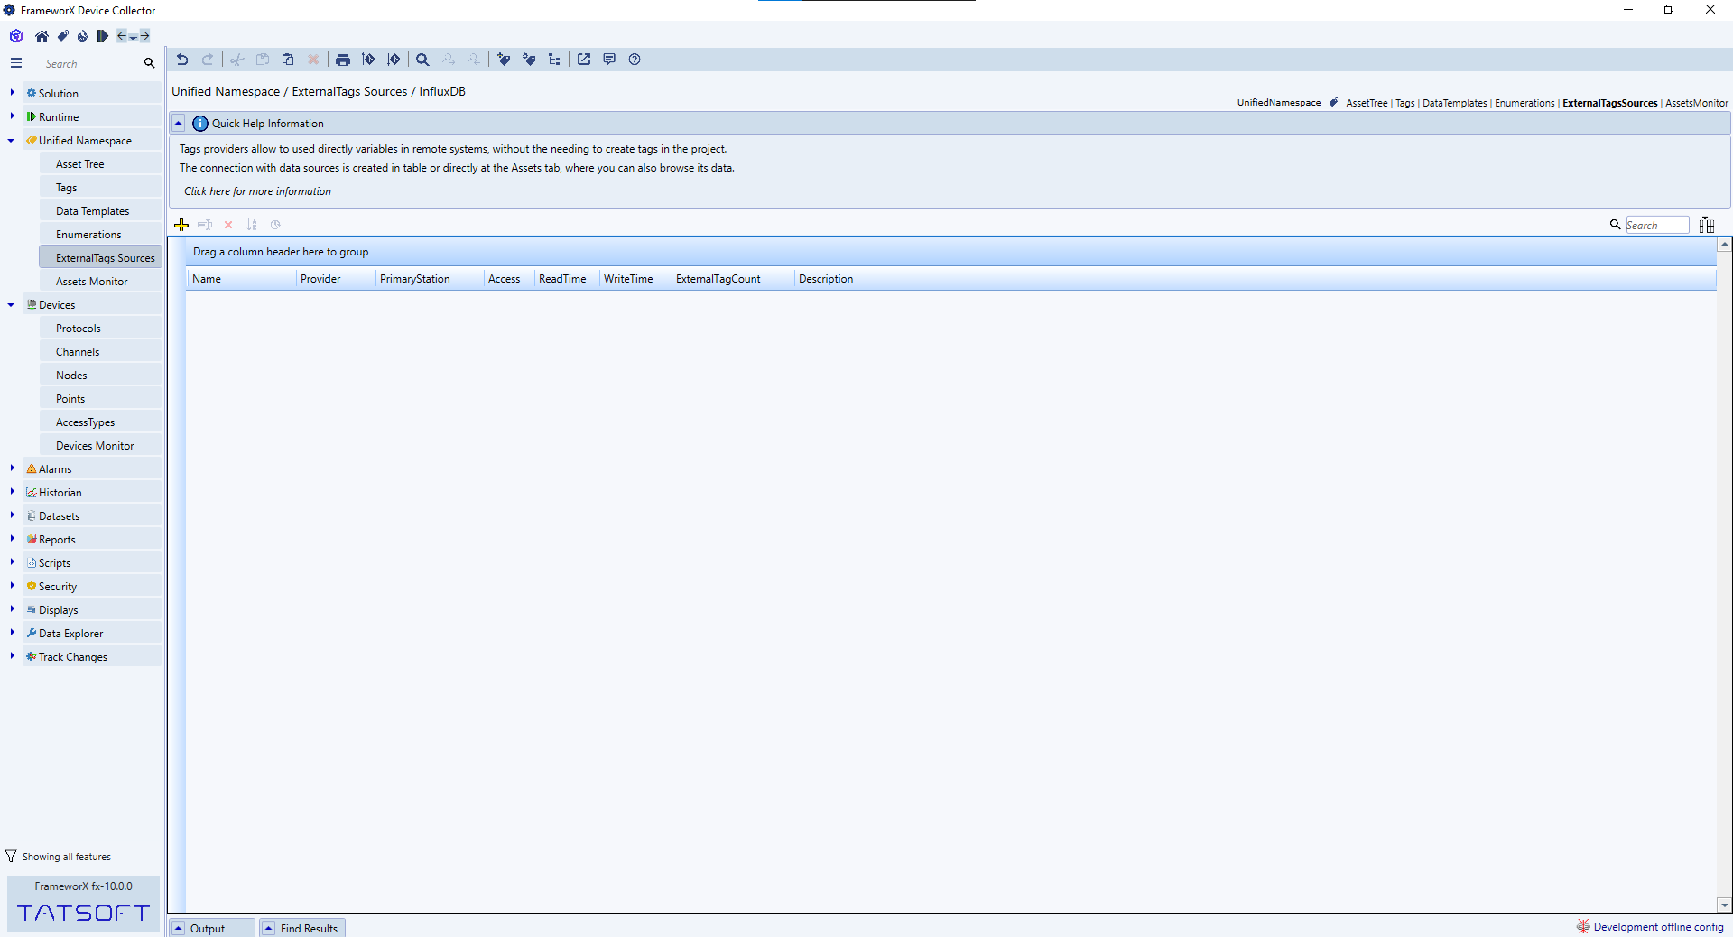
Task: Expand the Historian tree node
Action: coord(12,492)
